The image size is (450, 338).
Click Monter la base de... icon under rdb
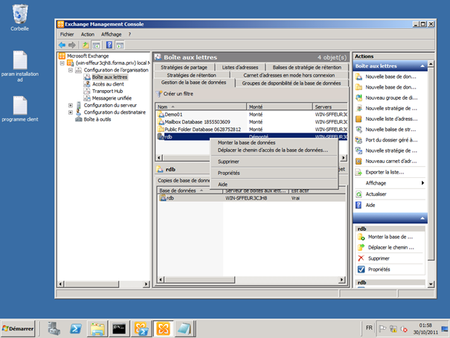(361, 237)
